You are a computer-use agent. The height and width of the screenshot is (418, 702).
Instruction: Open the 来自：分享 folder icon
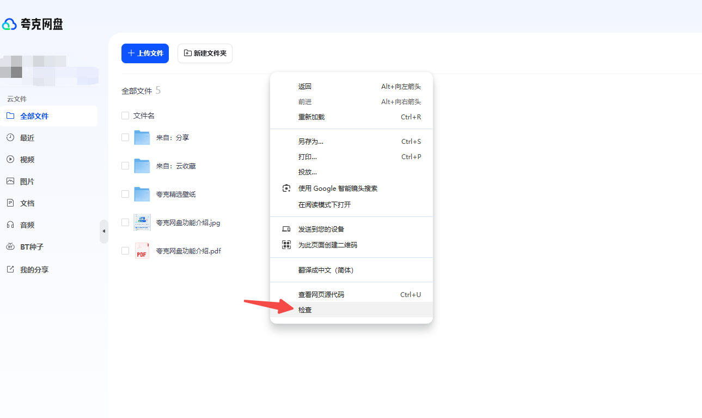tap(142, 137)
